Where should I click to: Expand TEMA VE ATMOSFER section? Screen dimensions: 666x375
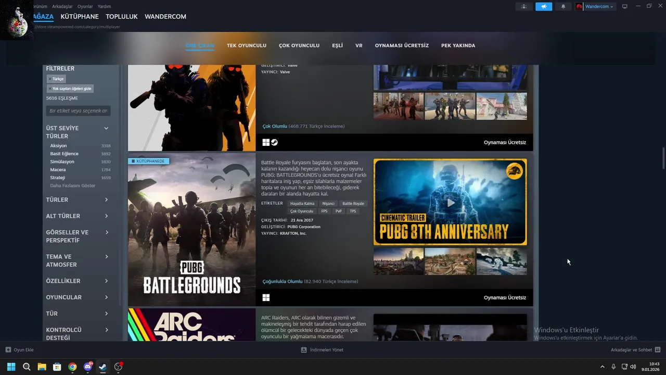(x=78, y=260)
